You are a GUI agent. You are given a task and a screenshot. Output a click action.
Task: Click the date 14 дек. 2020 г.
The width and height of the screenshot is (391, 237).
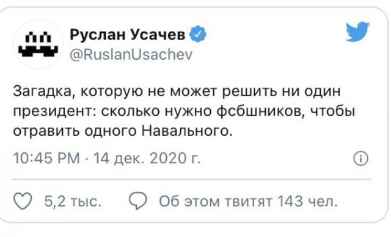pyautogui.click(x=147, y=158)
